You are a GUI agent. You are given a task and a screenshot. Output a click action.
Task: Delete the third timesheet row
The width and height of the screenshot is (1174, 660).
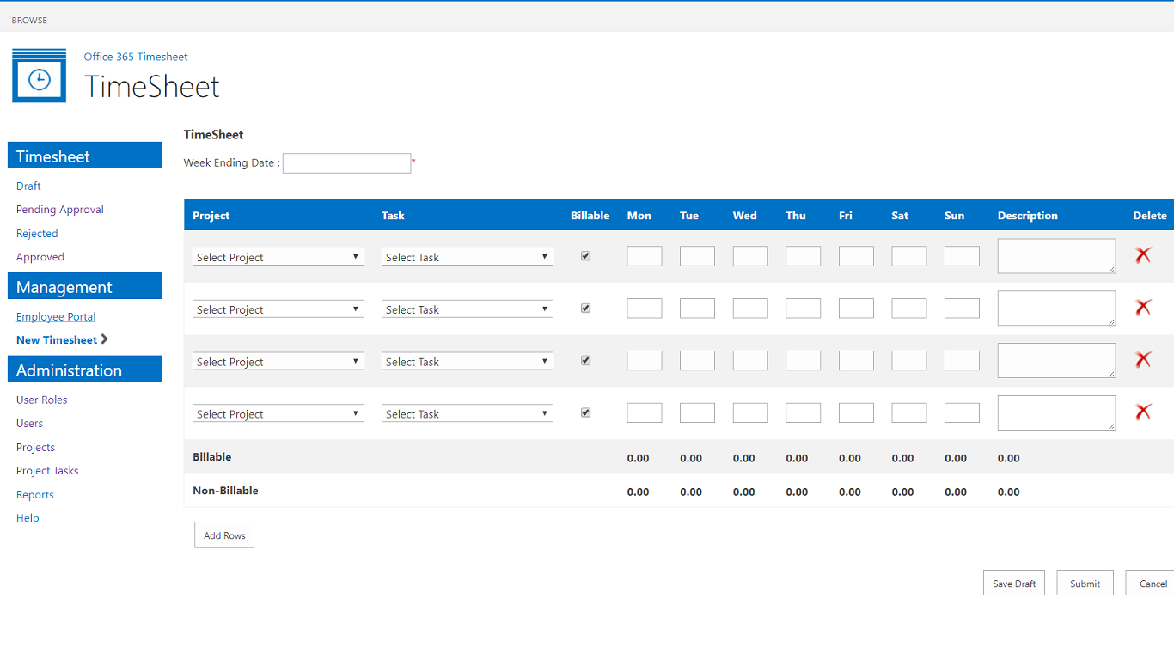point(1143,359)
